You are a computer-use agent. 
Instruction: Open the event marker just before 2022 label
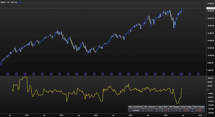point(59,74)
